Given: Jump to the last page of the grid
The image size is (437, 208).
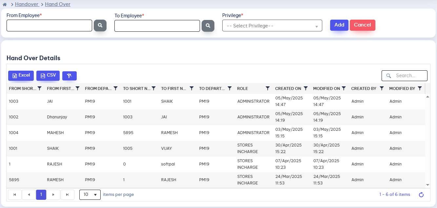Looking at the screenshot, I should [x=68, y=195].
